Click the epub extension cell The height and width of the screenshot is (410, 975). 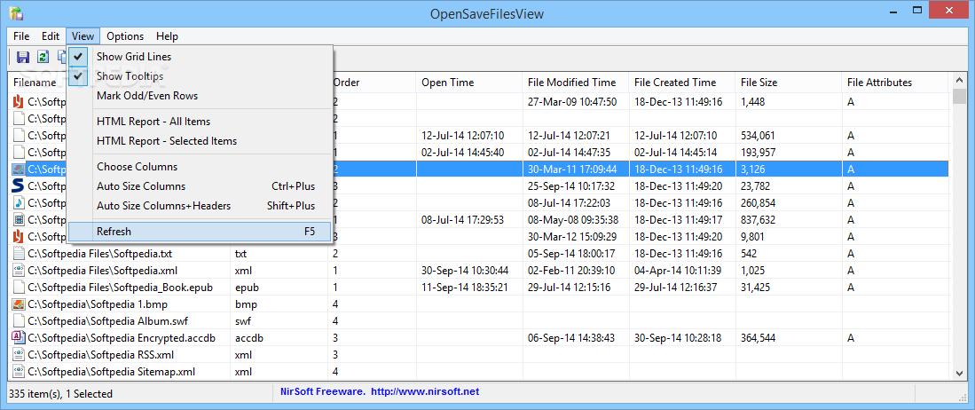coord(247,288)
